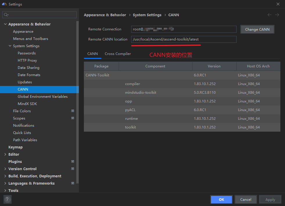Click the project-level icon beside Languages & Frameworks

(x=73, y=183)
